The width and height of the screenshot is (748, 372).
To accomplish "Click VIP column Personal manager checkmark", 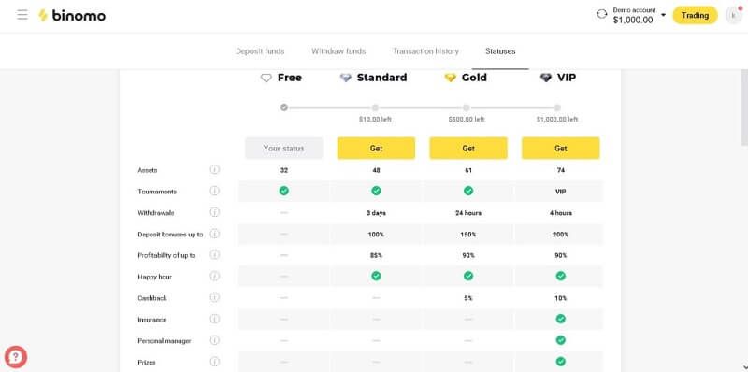I will coord(560,340).
